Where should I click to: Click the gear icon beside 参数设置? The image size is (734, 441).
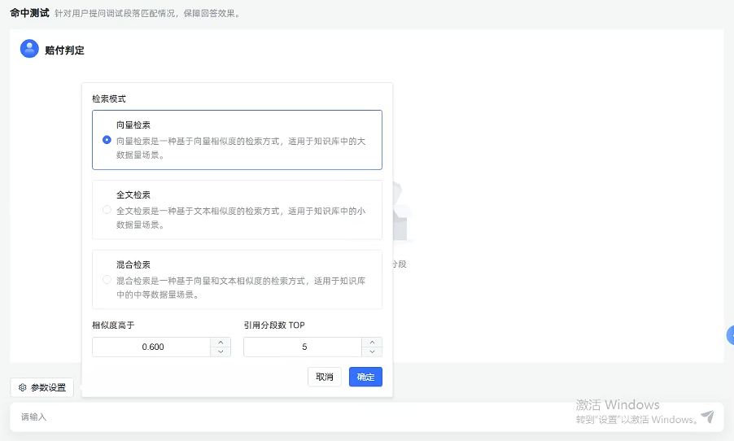tap(23, 387)
